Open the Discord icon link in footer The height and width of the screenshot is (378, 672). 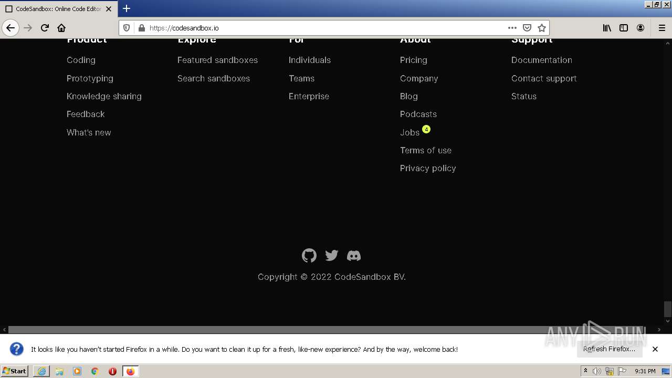coord(354,256)
